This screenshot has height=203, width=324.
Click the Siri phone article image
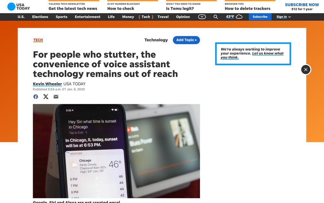[x=116, y=151]
